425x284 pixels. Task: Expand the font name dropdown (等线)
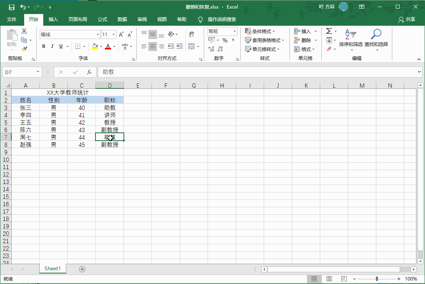coord(98,34)
